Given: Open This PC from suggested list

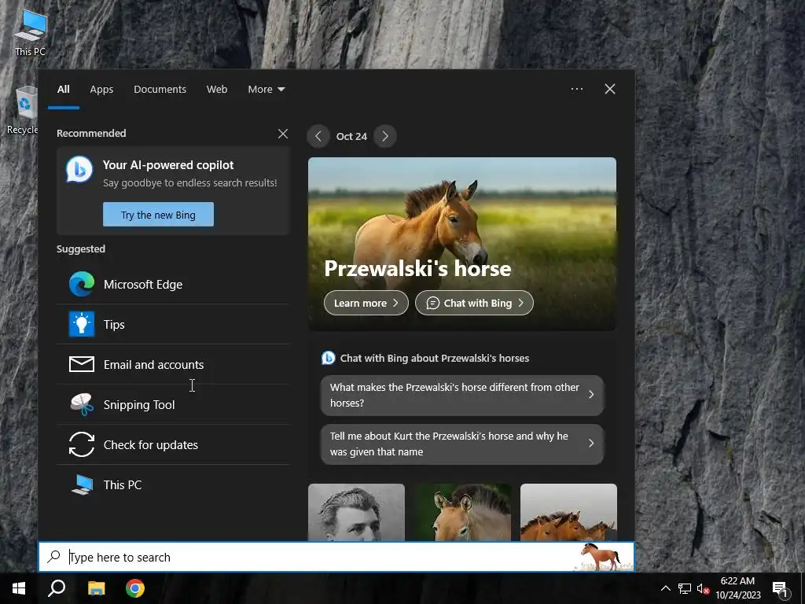Looking at the screenshot, I should tap(173, 484).
